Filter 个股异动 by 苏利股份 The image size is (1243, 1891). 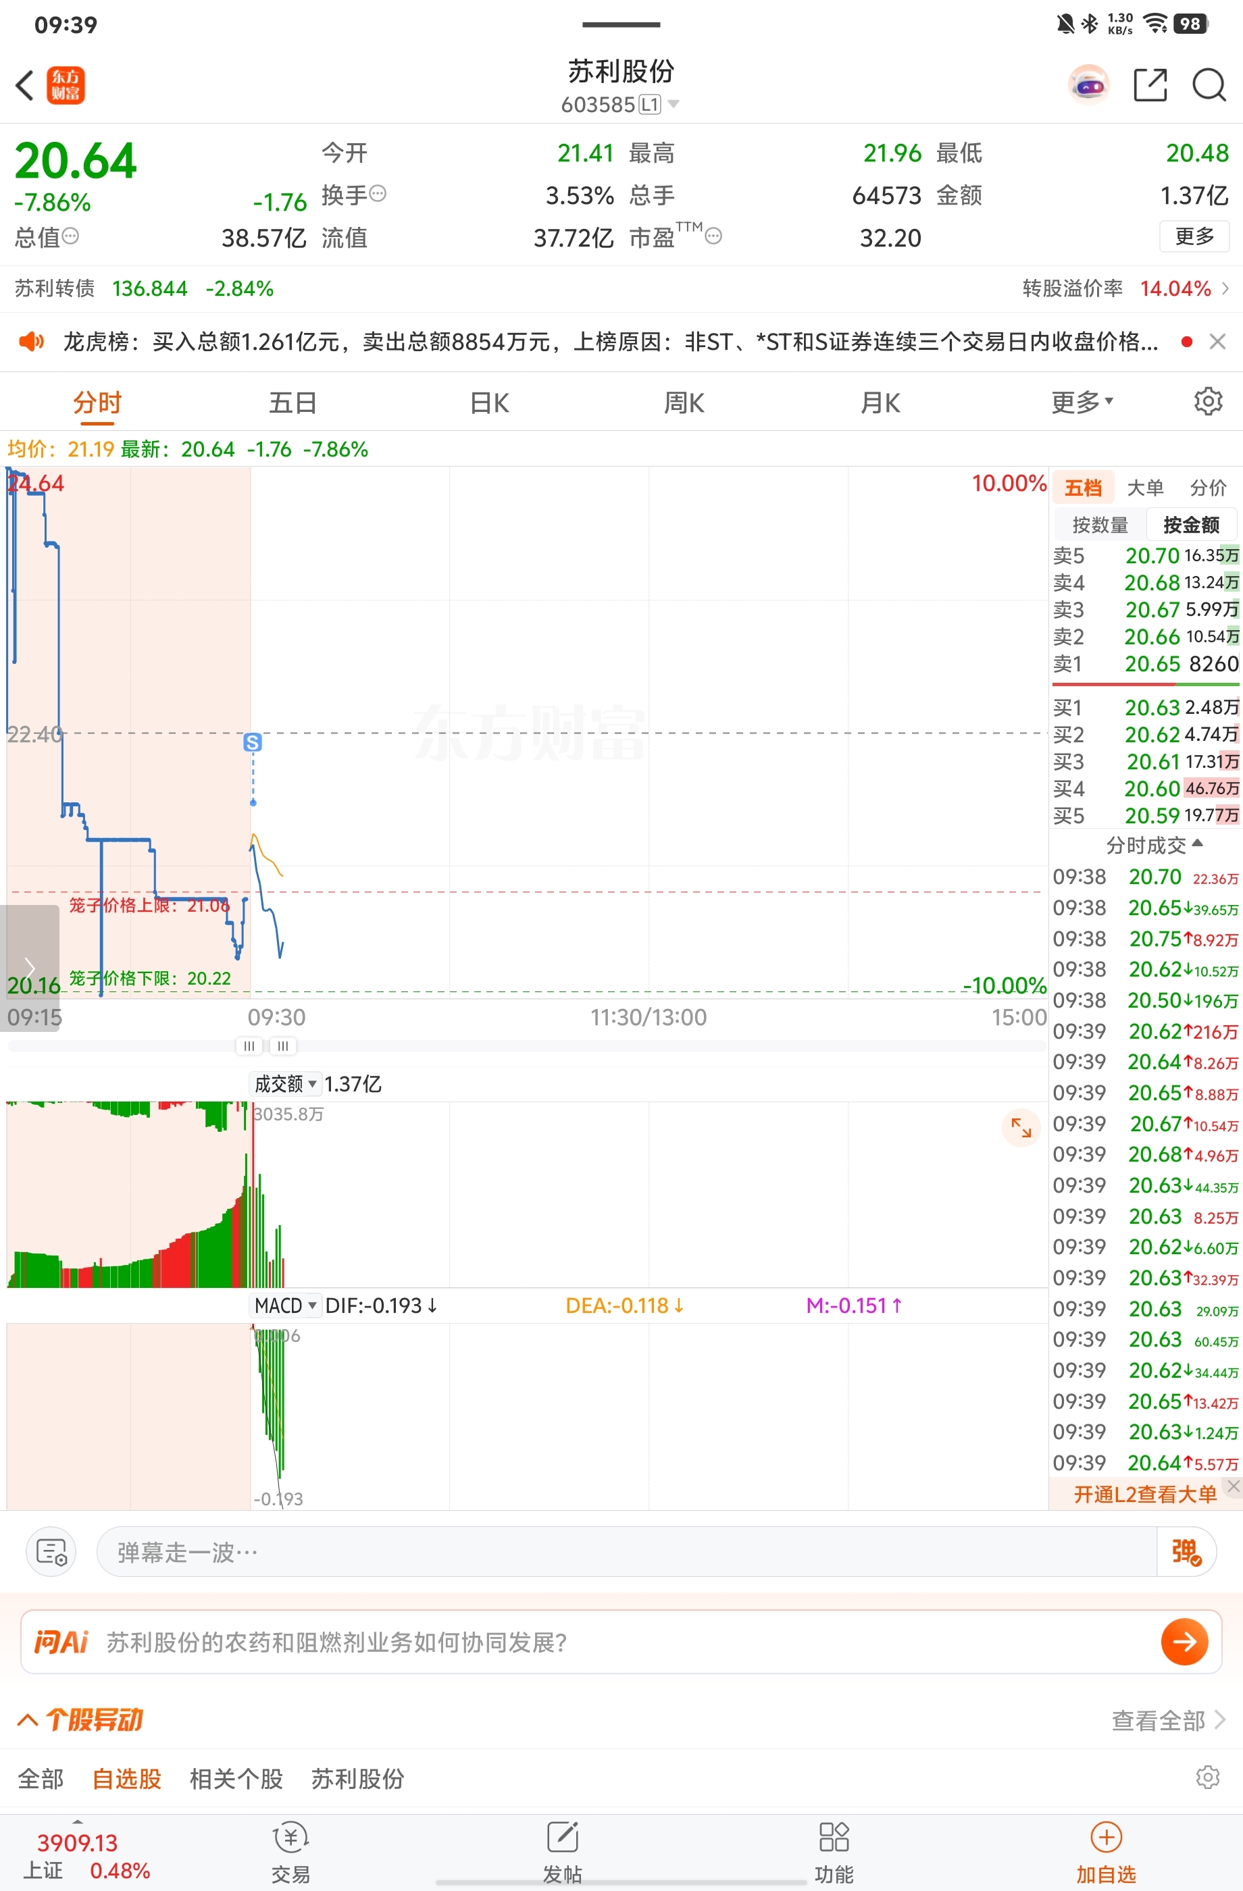pyautogui.click(x=357, y=1778)
